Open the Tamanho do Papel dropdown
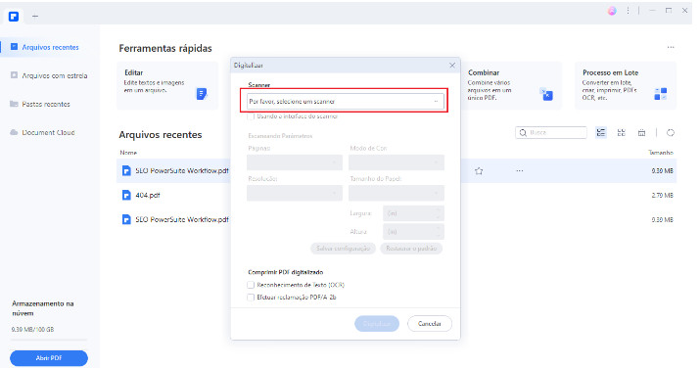Image resolution: width=700 pixels, height=368 pixels. coord(397,193)
